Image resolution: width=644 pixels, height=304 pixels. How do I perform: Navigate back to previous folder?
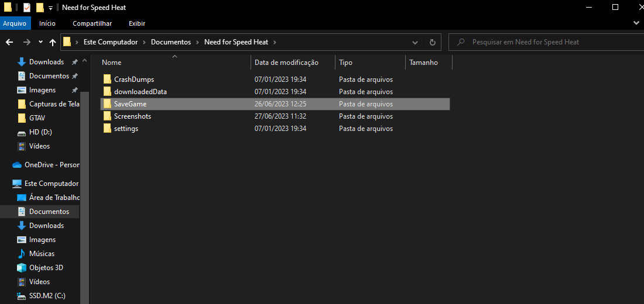[9, 42]
